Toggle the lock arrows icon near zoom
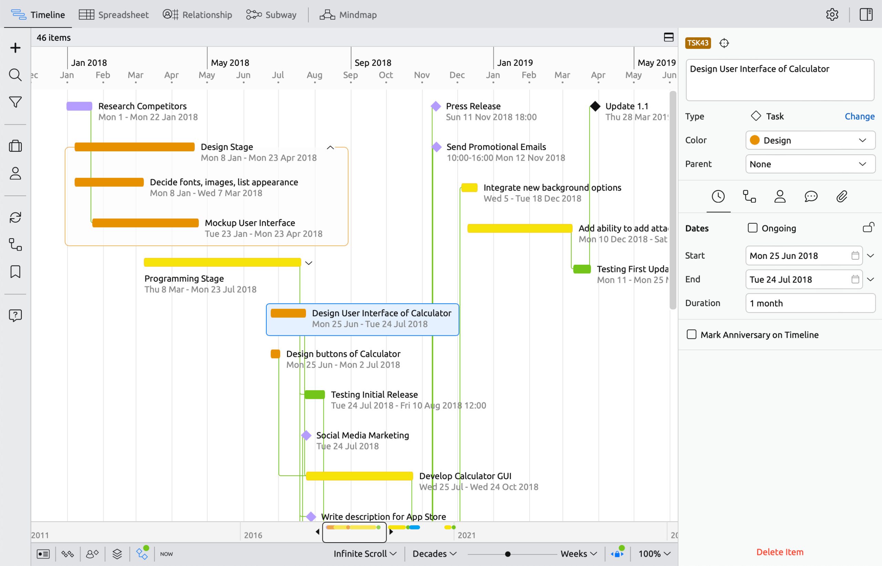This screenshot has height=566, width=882. coord(617,553)
